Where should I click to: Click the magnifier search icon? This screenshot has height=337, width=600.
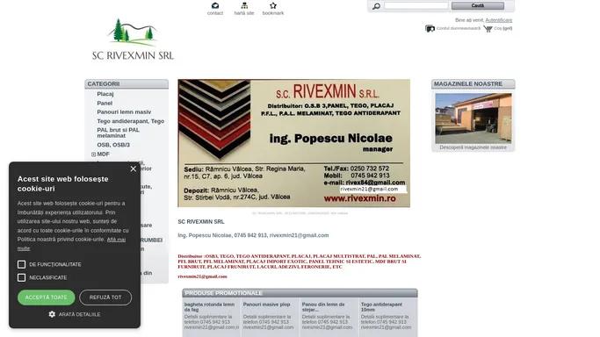pos(376,6)
